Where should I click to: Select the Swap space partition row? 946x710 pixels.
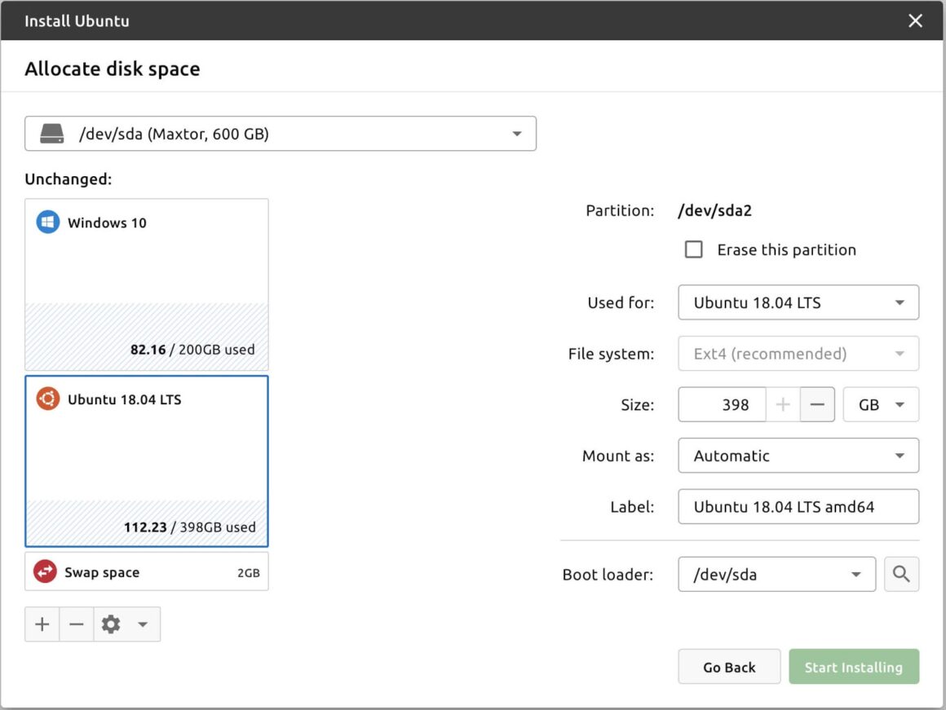click(x=147, y=571)
